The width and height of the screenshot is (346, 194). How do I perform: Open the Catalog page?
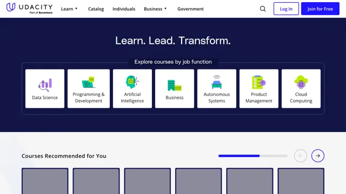tap(96, 9)
